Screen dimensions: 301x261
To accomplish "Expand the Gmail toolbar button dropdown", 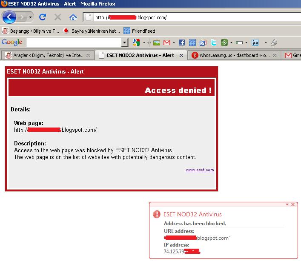I will point(174,43).
